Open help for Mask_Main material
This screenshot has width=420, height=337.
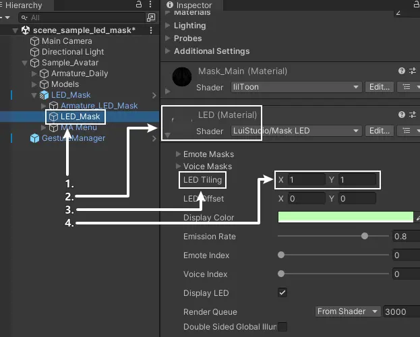pyautogui.click(x=402, y=71)
